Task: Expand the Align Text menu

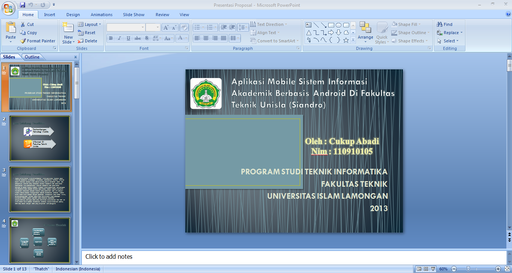Action: [x=265, y=33]
